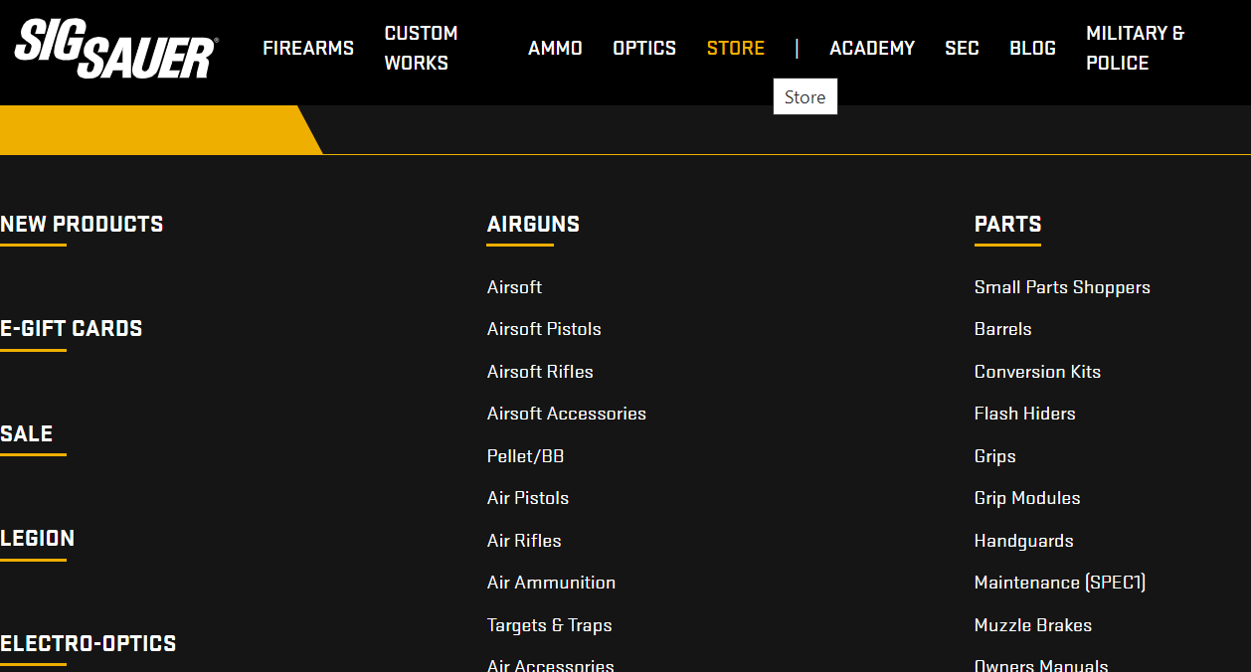View Air Ammunition
Screen dimensions: 1251x672
click(551, 583)
